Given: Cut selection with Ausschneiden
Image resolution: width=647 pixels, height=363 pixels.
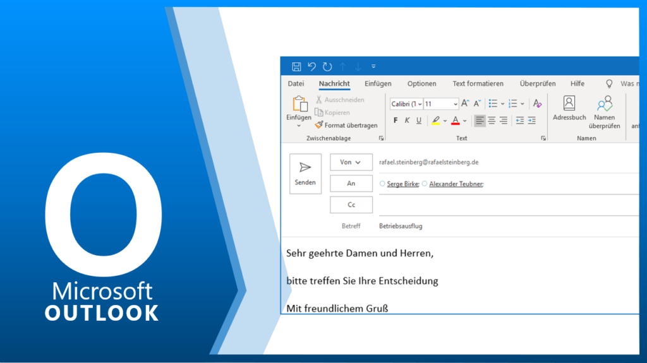Looking at the screenshot, I should click(x=340, y=99).
